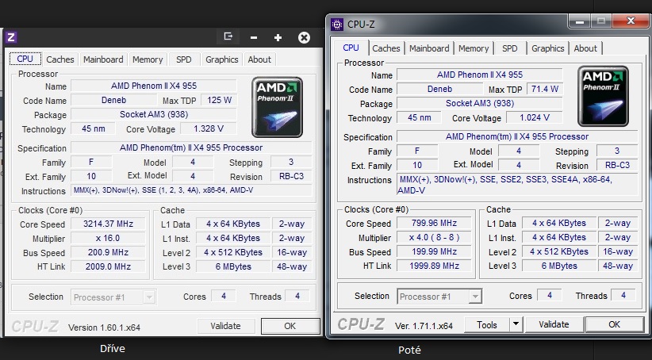Image resolution: width=652 pixels, height=360 pixels.
Task: Click Max TDP value 71.4 W
Action: point(545,89)
